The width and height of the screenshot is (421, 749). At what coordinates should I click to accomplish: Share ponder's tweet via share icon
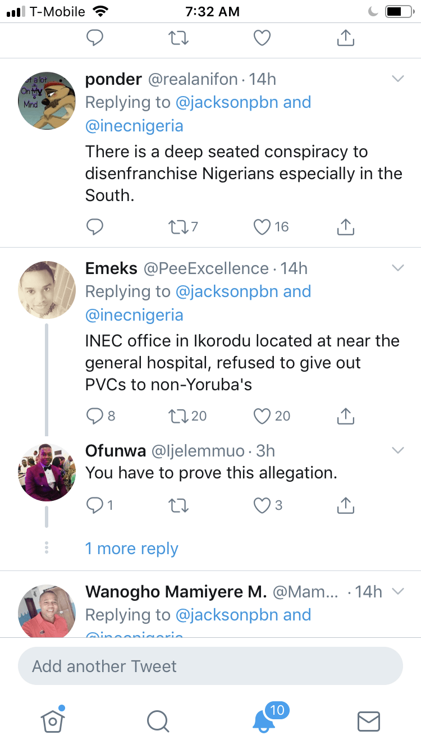coord(346,227)
